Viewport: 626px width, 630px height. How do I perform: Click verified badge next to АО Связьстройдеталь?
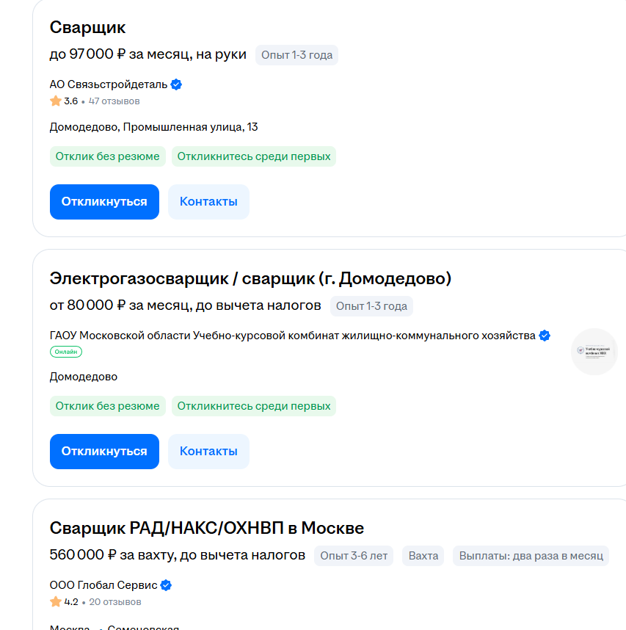pyautogui.click(x=176, y=84)
